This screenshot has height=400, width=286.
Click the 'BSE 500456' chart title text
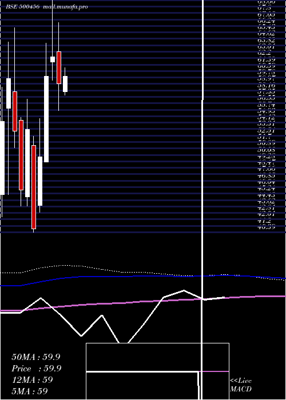(x=23, y=7)
